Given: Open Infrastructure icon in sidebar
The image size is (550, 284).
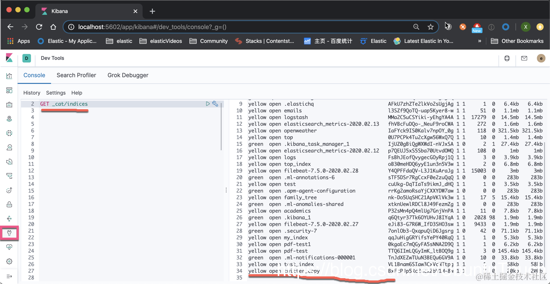Looking at the screenshot, I should click(x=9, y=148).
